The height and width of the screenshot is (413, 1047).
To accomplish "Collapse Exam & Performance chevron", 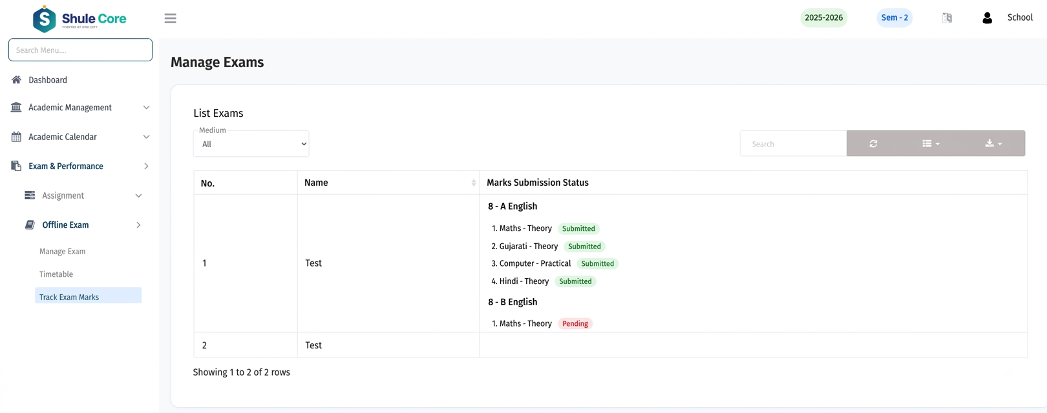I will pos(146,166).
